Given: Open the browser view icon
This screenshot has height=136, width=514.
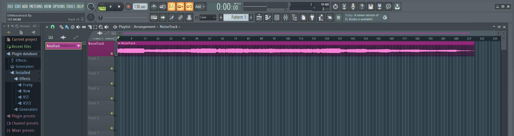Looking at the screenshot, I should pyautogui.click(x=294, y=18).
